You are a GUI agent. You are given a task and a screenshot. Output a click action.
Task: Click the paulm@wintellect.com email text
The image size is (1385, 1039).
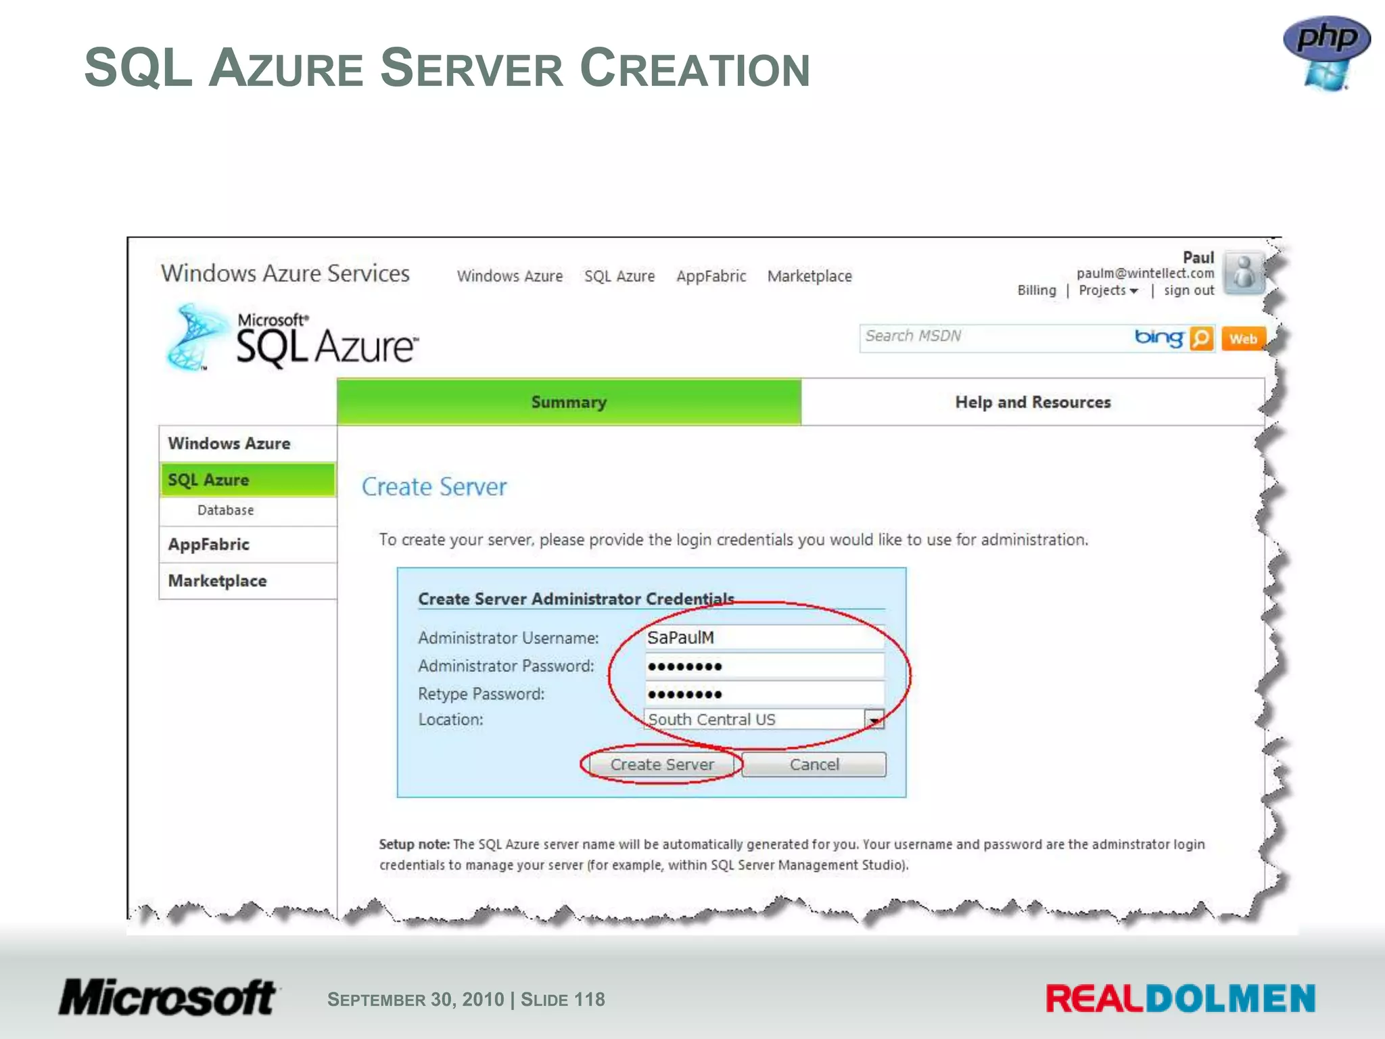1146,273
